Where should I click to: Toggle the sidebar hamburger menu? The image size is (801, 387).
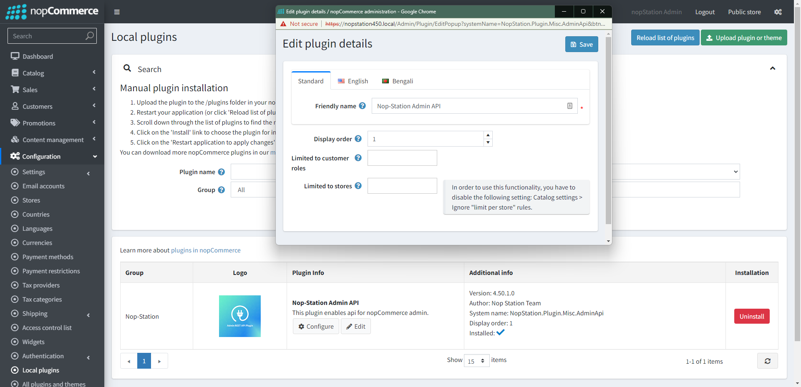[117, 12]
